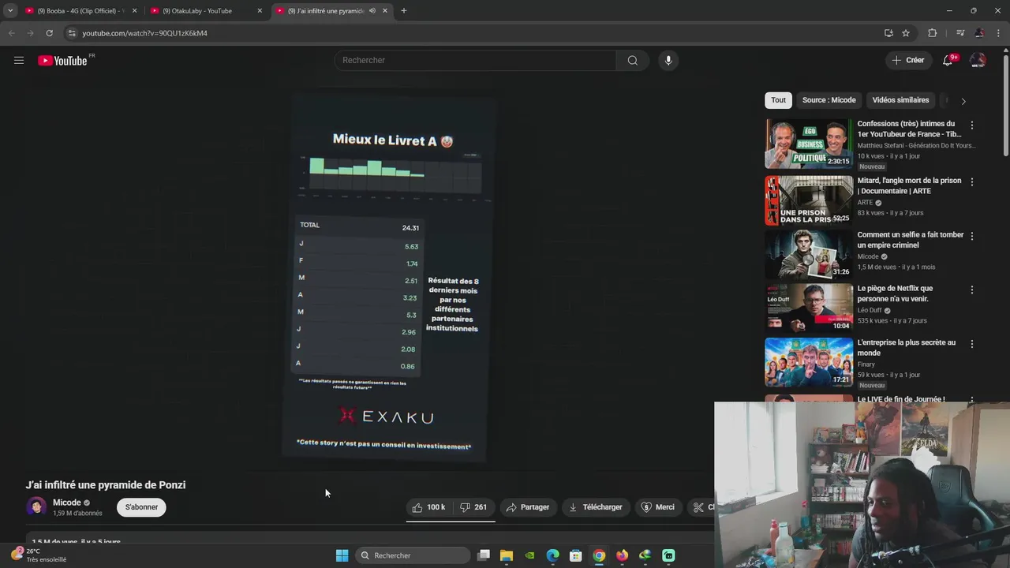Go back to the previous page
This screenshot has width=1010, height=568.
(11, 33)
